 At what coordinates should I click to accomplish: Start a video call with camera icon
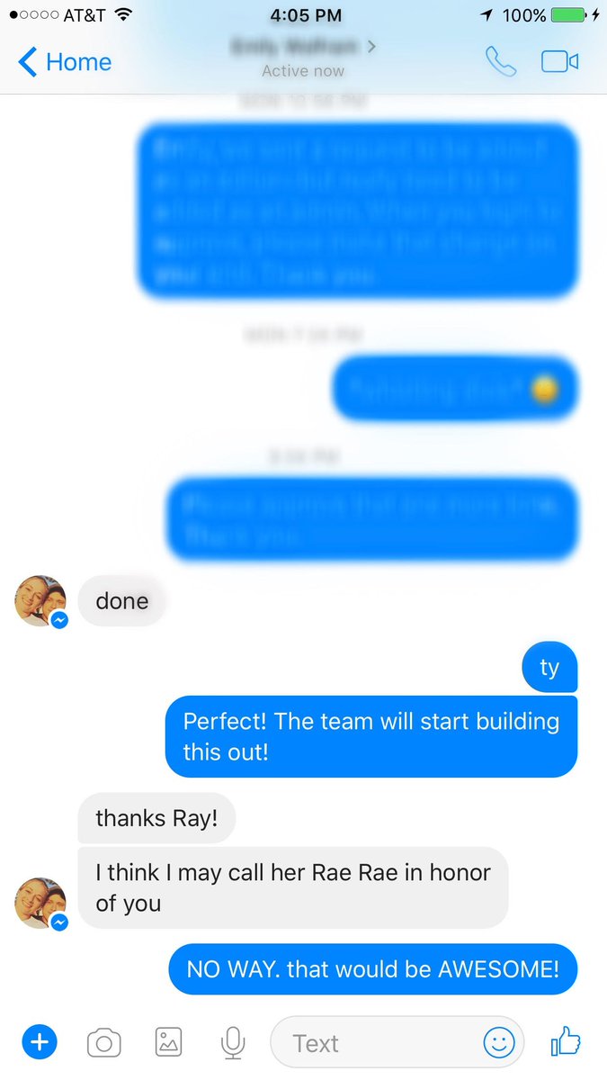pos(559,61)
